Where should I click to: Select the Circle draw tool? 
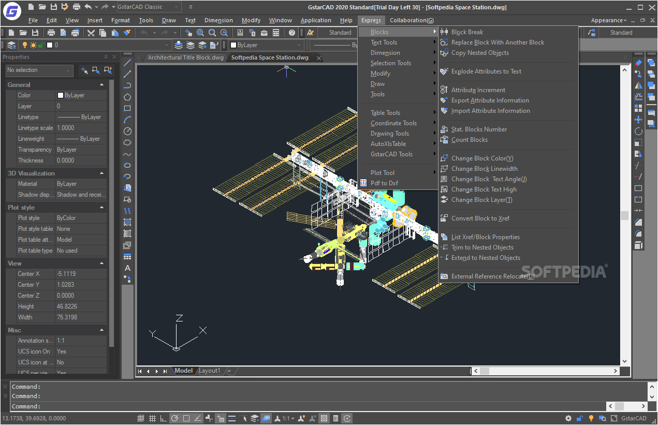127,131
